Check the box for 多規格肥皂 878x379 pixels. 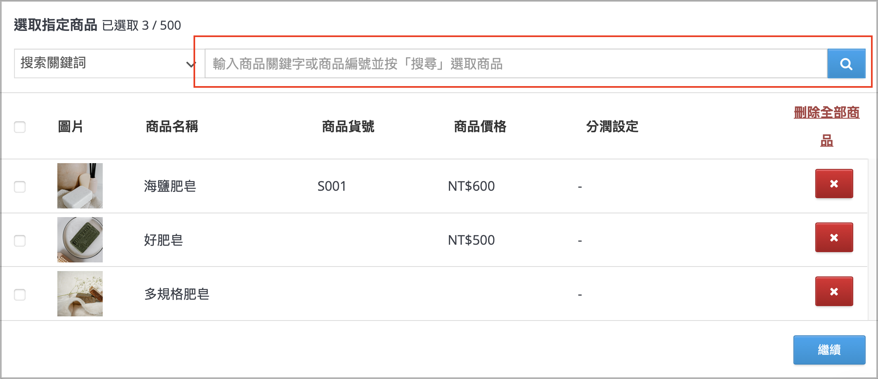20,295
